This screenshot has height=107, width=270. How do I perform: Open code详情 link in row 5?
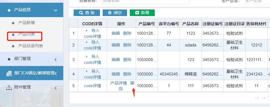click(93, 86)
